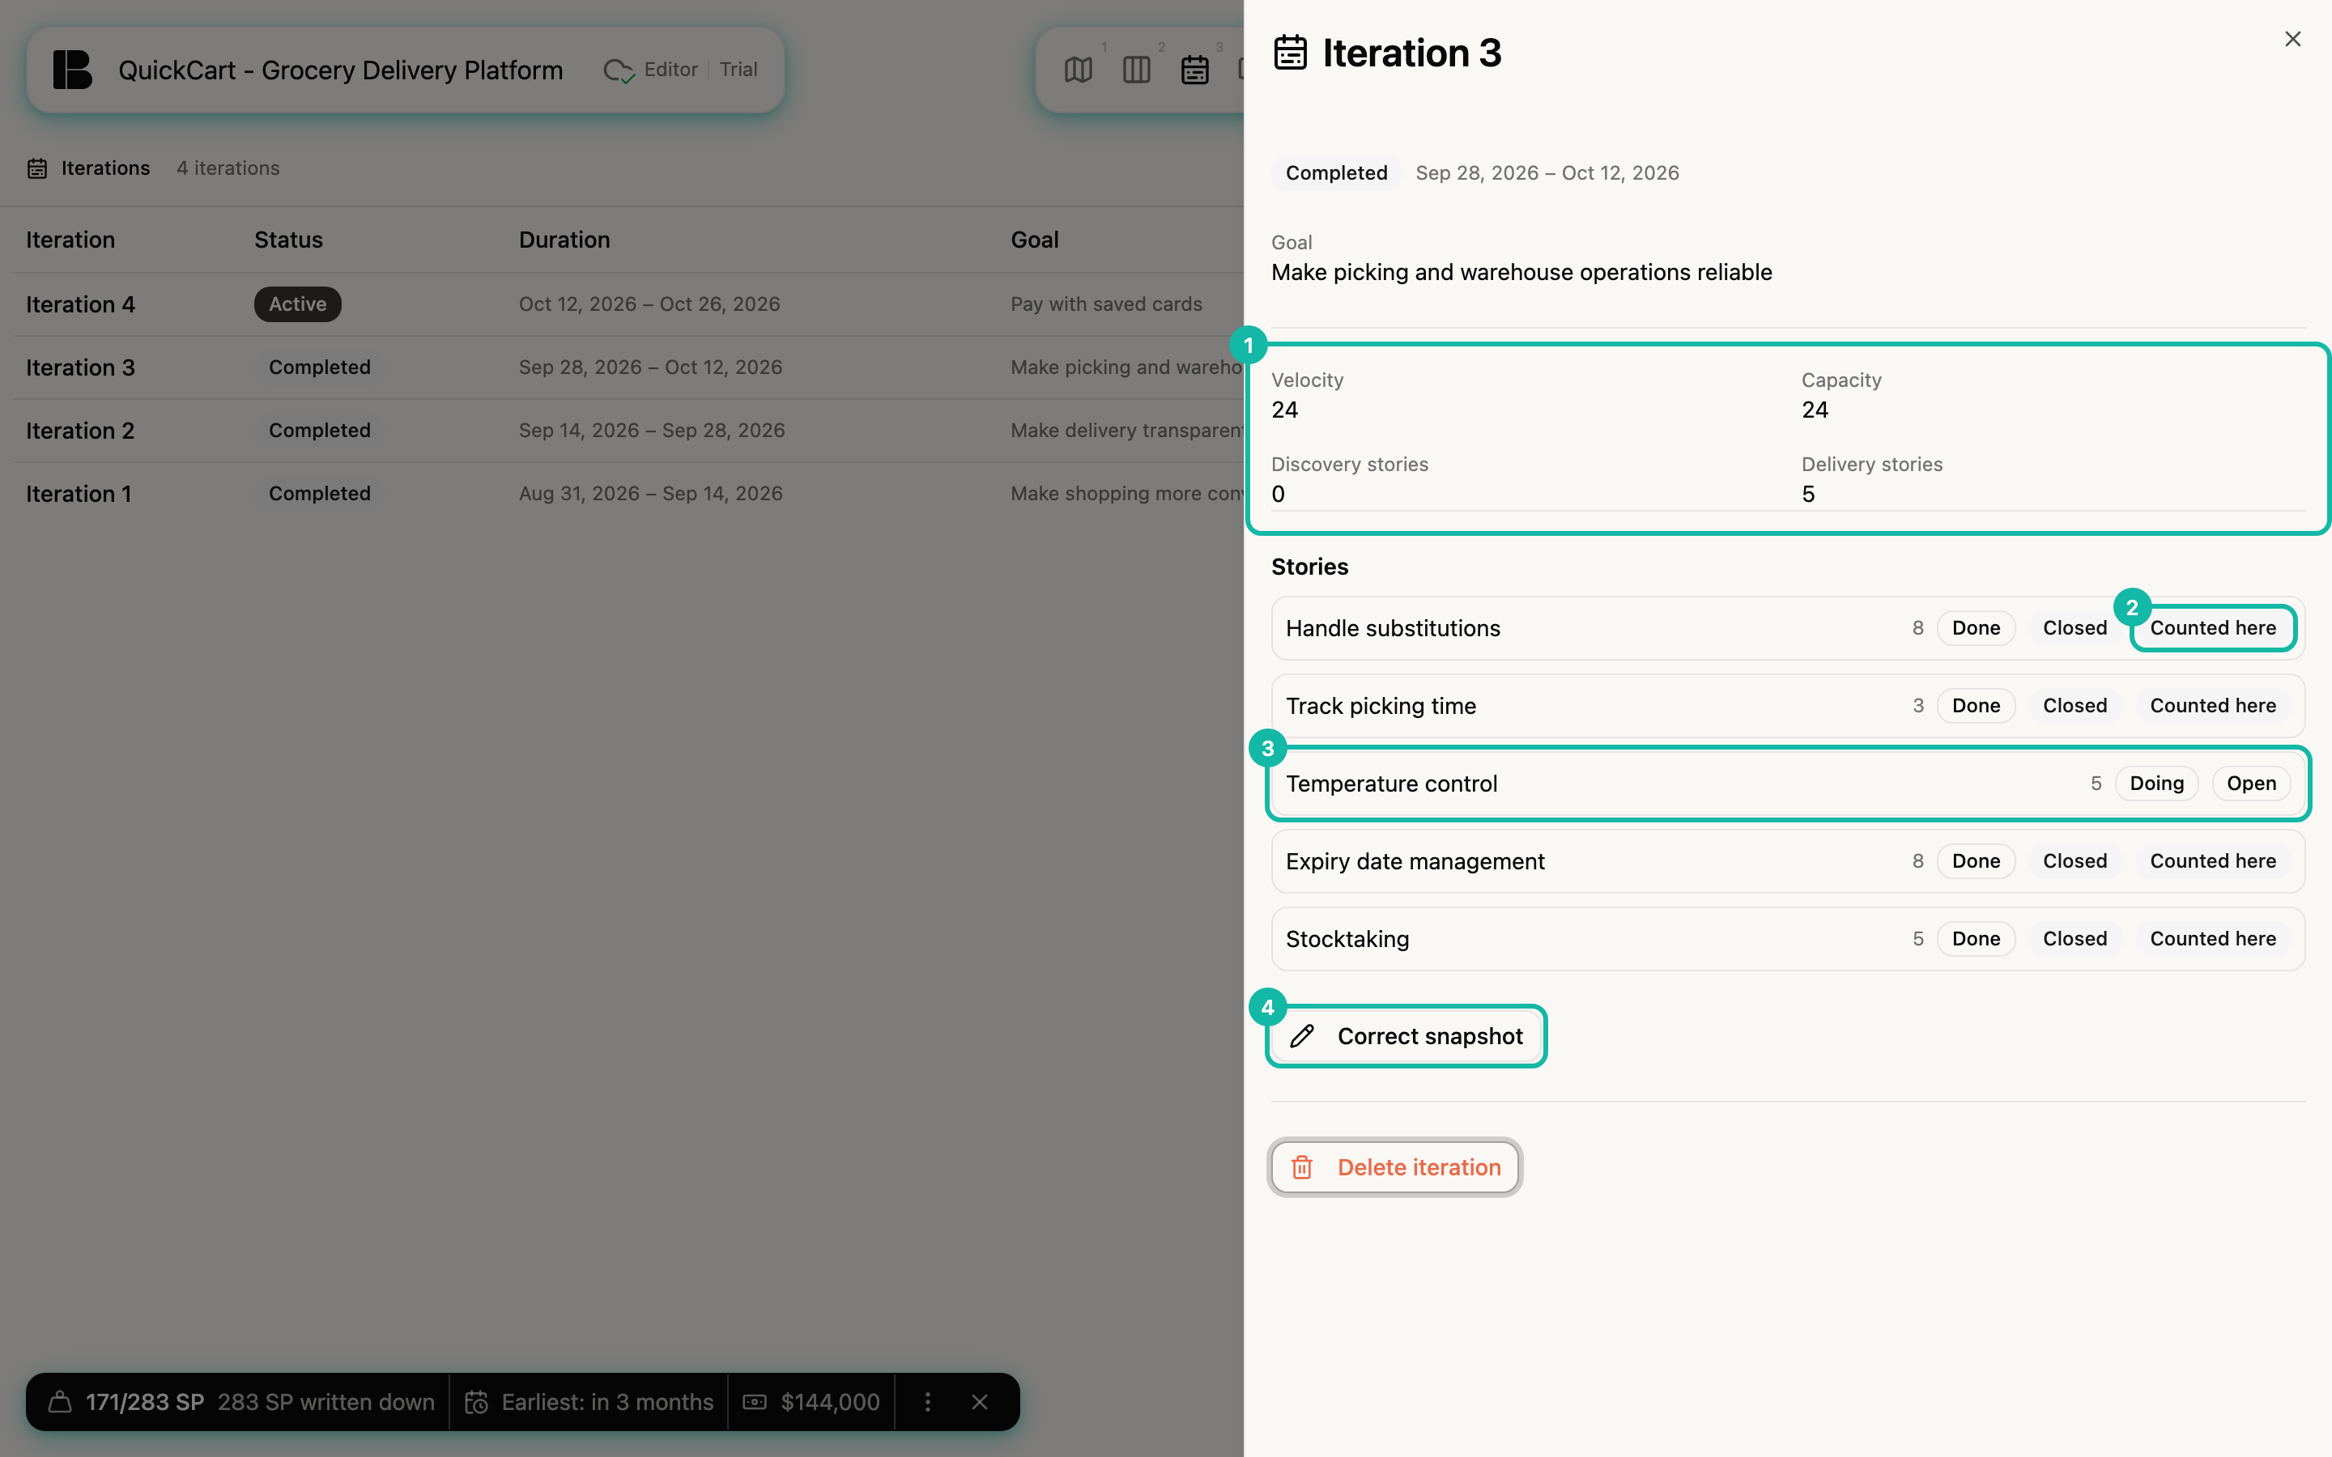Open Track picking time story

1788,705
